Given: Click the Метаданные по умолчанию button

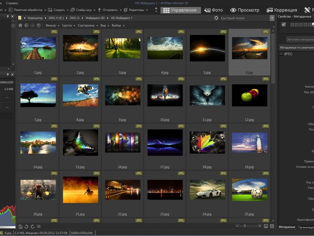Looking at the screenshot, I should pyautogui.click(x=297, y=48).
